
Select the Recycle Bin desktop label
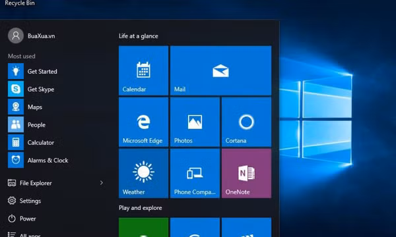click(20, 3)
